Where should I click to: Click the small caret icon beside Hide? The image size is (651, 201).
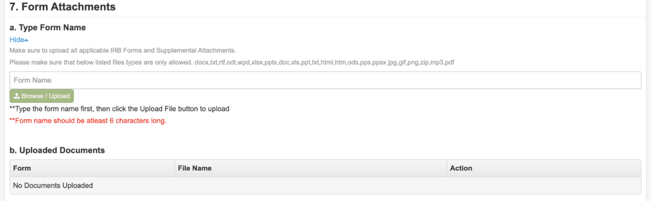point(26,40)
